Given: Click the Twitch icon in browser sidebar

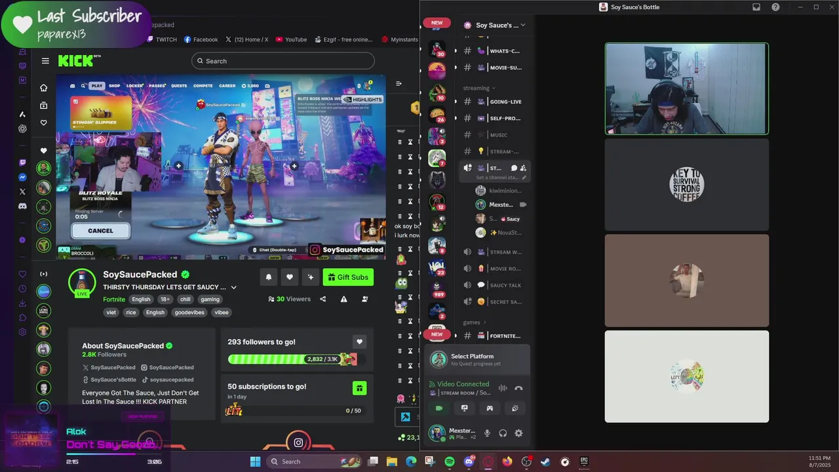Looking at the screenshot, I should click(x=22, y=163).
